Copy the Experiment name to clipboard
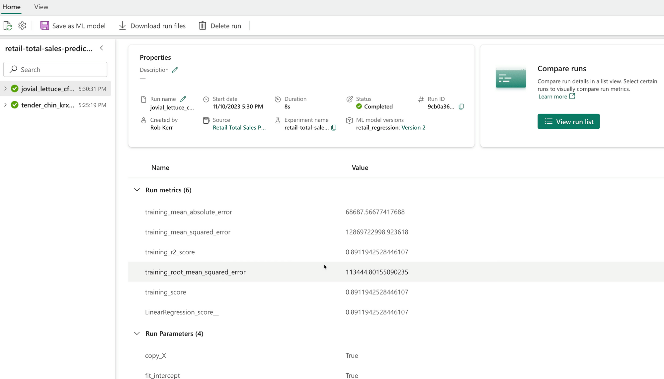 [x=334, y=128]
